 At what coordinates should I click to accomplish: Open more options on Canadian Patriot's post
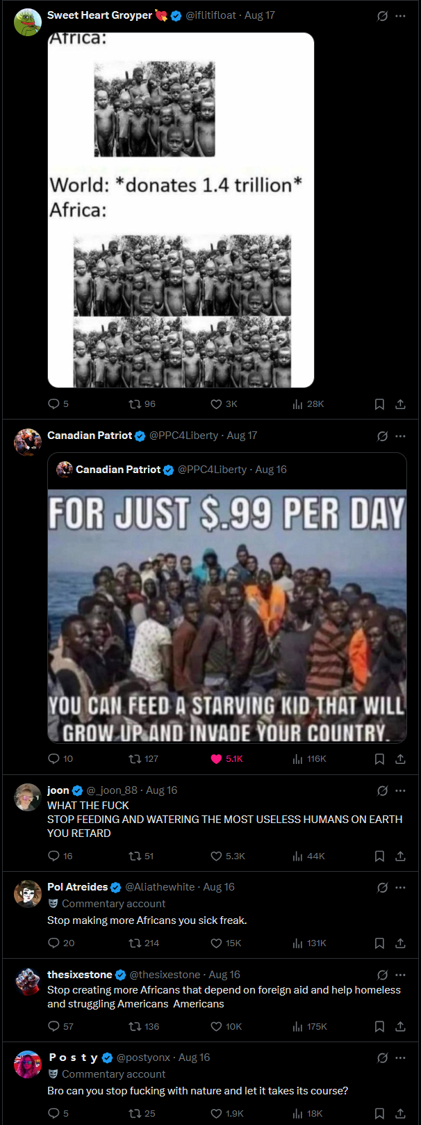[400, 436]
